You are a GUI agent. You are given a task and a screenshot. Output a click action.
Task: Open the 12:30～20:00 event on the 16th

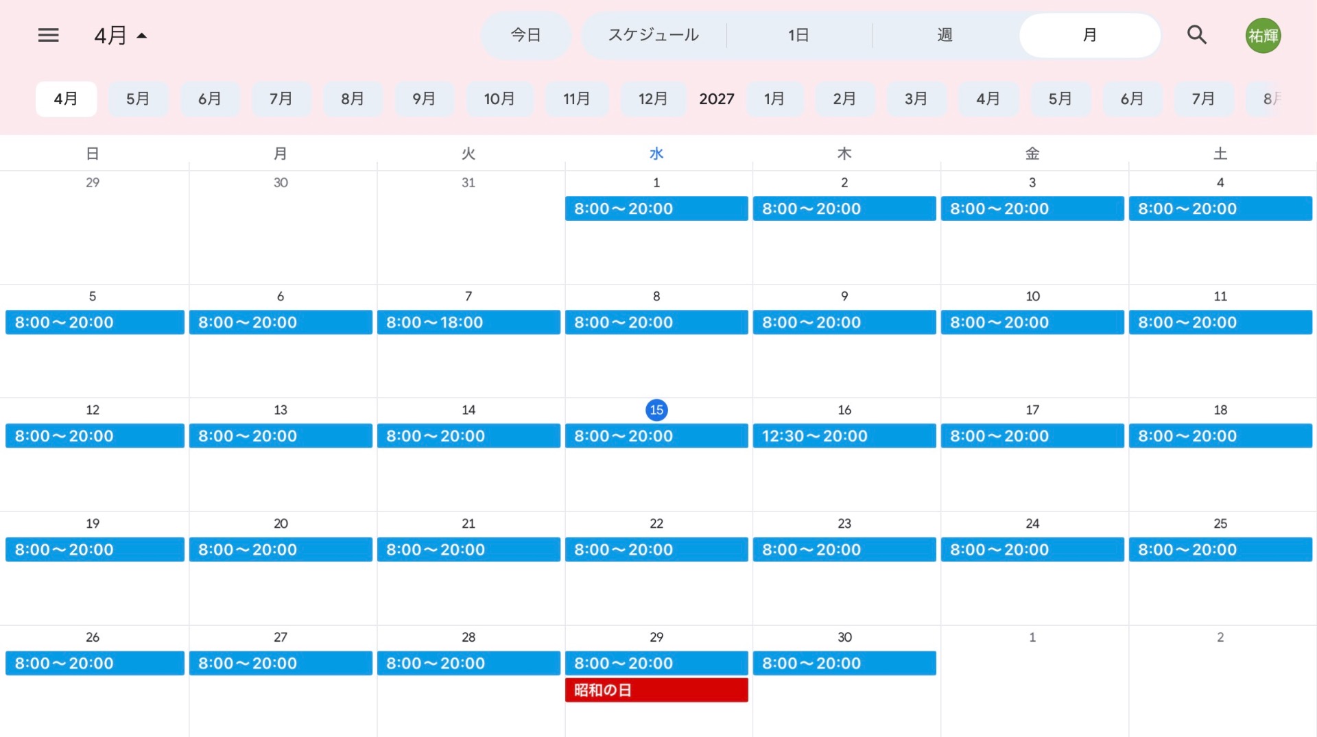844,436
